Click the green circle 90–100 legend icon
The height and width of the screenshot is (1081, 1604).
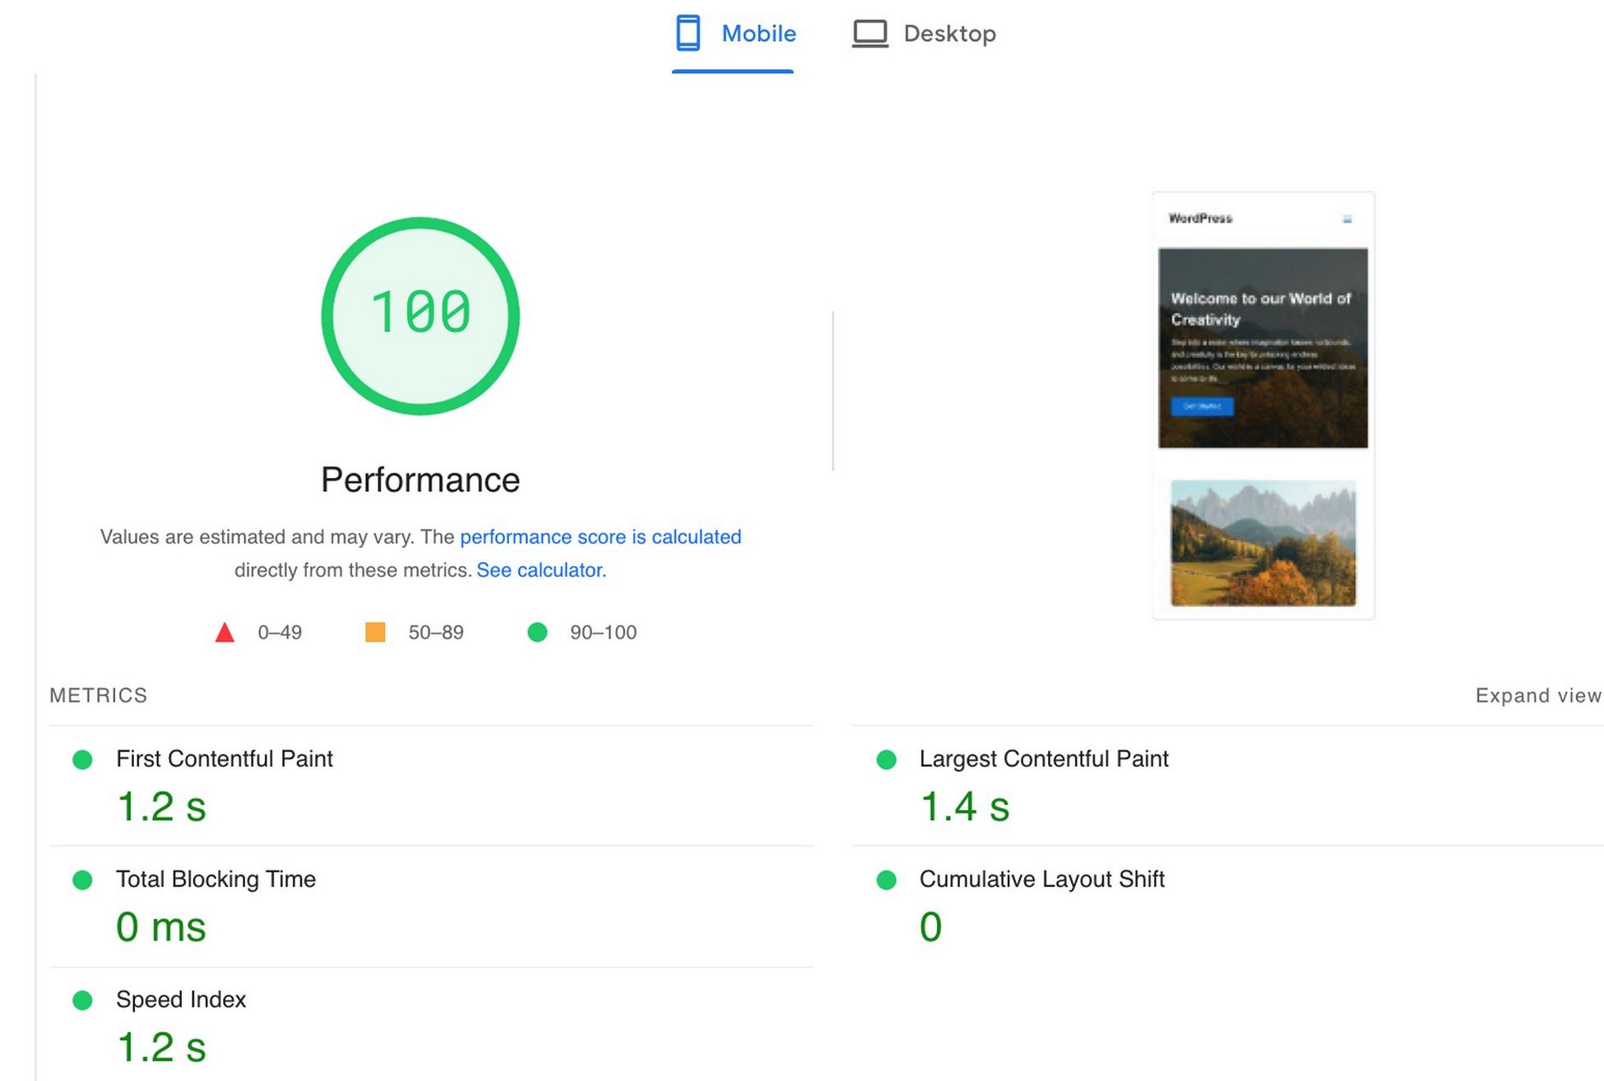point(537,632)
